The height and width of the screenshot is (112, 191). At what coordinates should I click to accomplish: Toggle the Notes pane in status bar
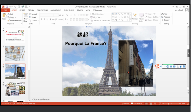pos(125,103)
